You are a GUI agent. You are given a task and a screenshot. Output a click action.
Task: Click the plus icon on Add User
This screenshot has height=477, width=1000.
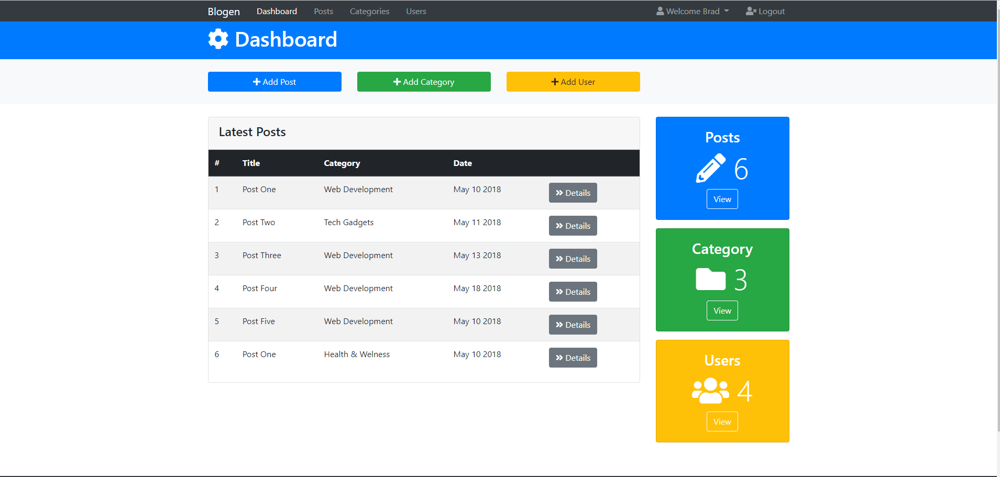click(x=555, y=82)
